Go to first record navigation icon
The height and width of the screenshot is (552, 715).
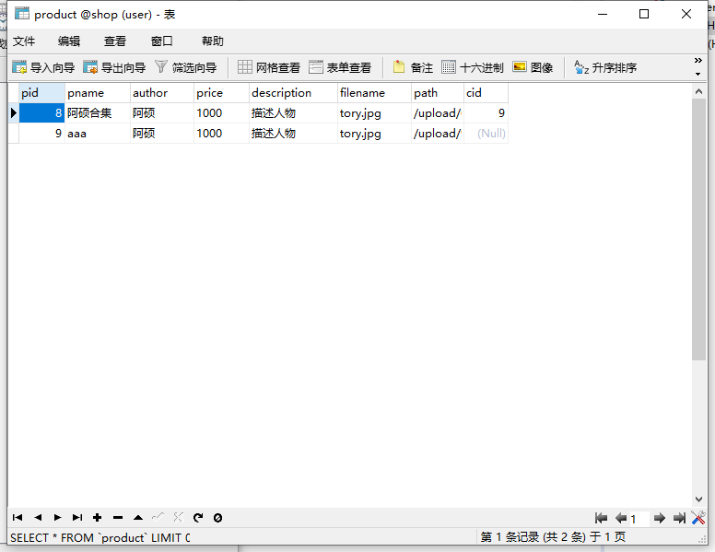[18, 517]
